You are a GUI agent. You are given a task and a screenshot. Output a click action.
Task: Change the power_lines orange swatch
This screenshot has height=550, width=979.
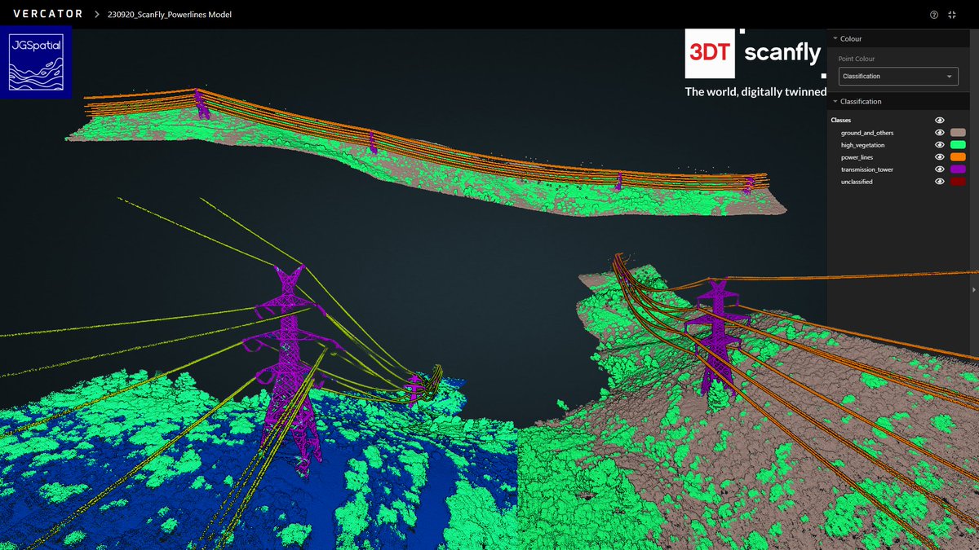point(958,156)
